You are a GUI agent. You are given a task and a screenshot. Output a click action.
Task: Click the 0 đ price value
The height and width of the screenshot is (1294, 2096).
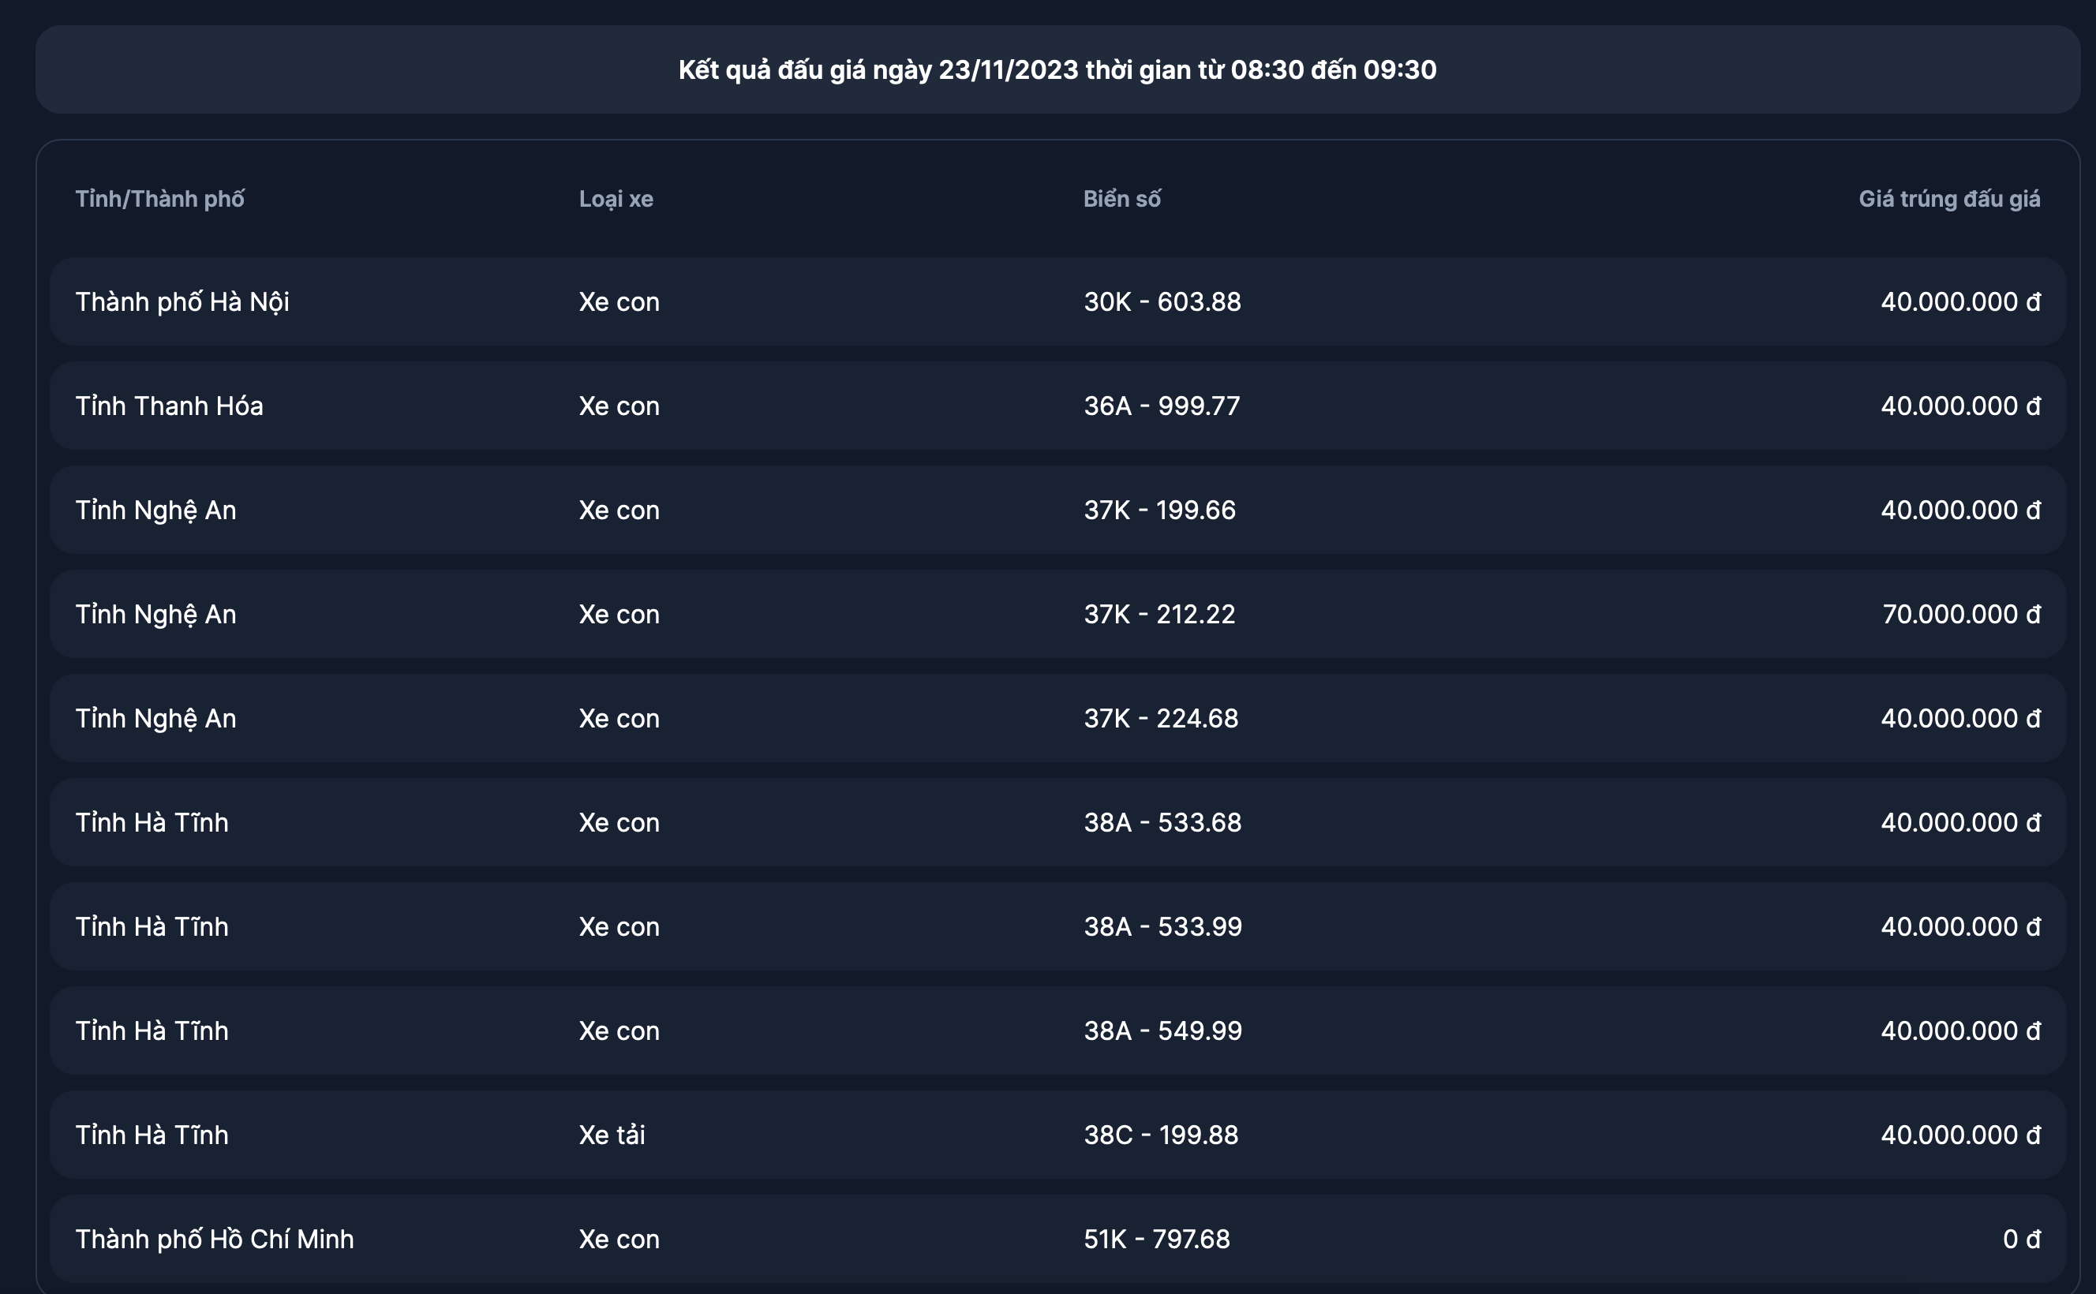(x=2021, y=1238)
